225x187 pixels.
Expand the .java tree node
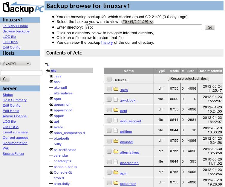pos(51,76)
